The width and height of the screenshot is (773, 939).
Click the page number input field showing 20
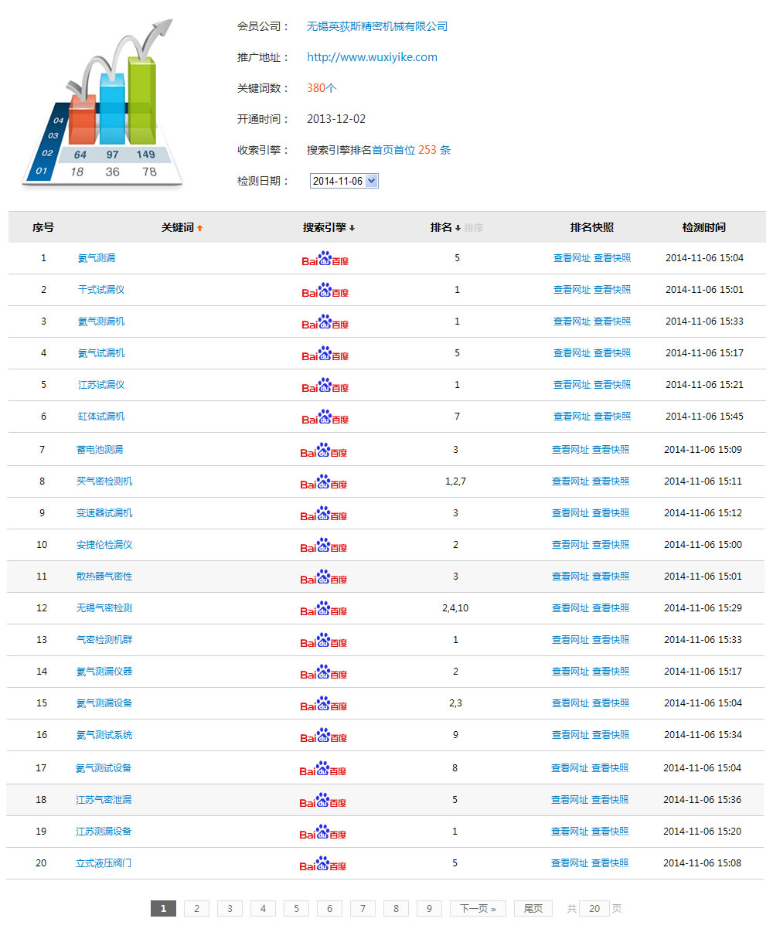(594, 908)
